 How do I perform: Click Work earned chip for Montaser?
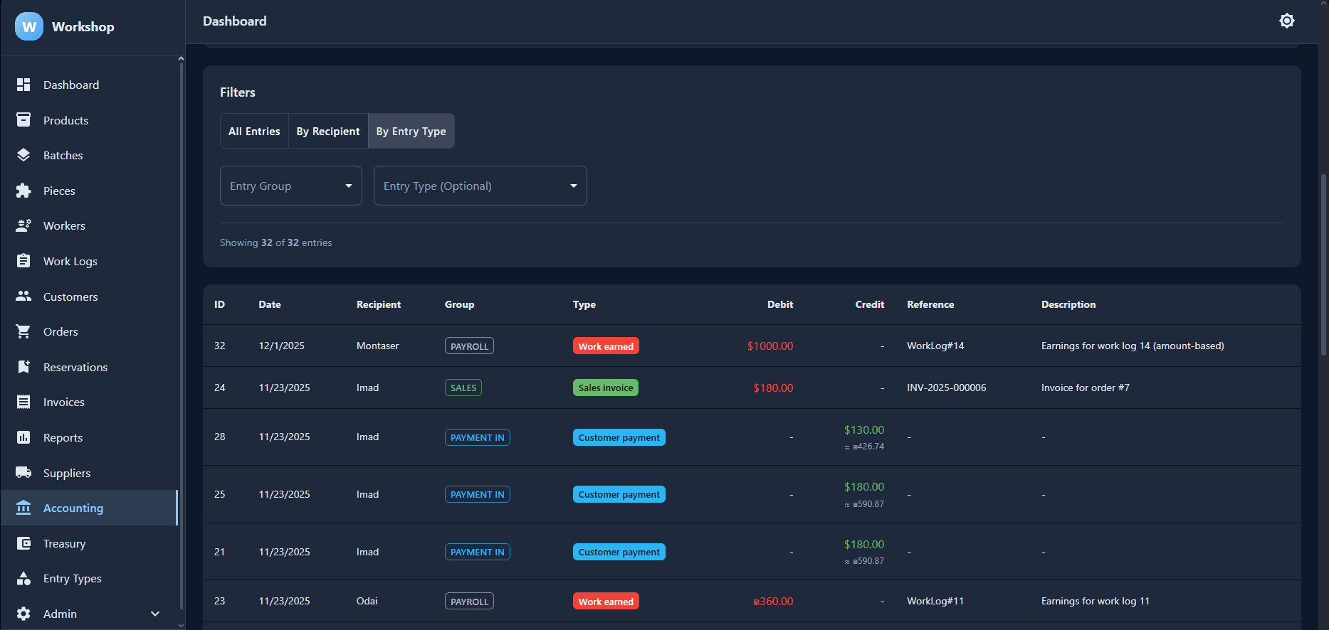(x=606, y=346)
